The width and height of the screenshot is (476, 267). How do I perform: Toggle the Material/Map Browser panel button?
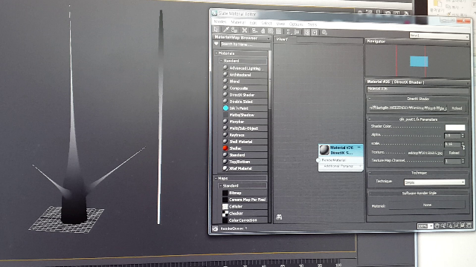[307, 32]
